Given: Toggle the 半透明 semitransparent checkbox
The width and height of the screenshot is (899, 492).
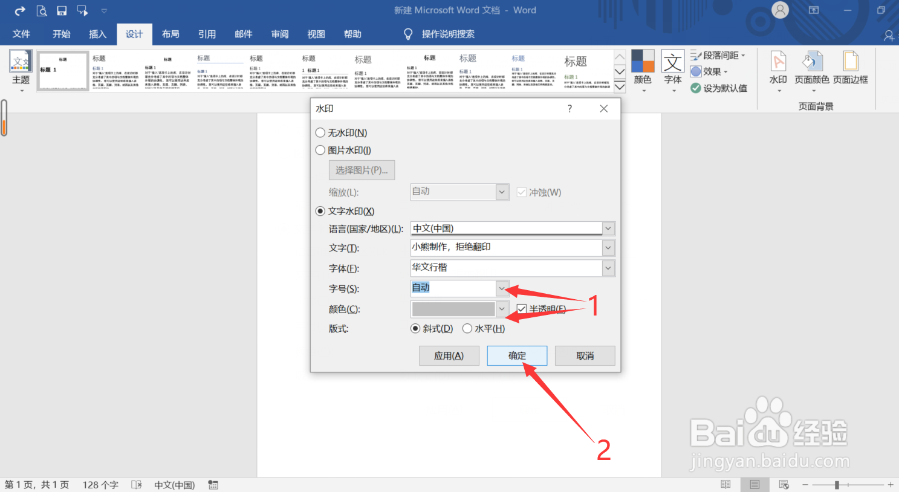Looking at the screenshot, I should tap(522, 309).
